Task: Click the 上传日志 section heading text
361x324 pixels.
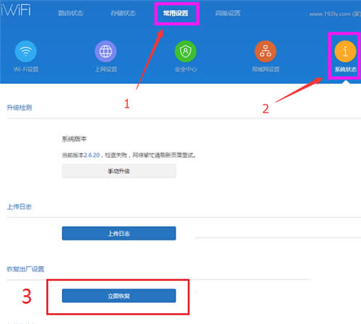Action: (x=19, y=206)
